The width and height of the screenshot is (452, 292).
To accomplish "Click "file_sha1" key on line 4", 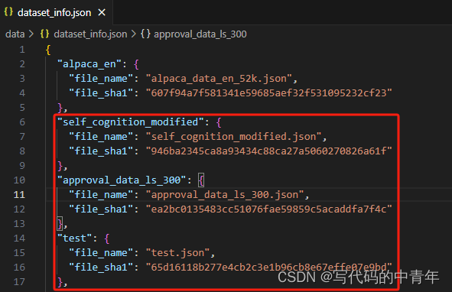I will tap(101, 92).
